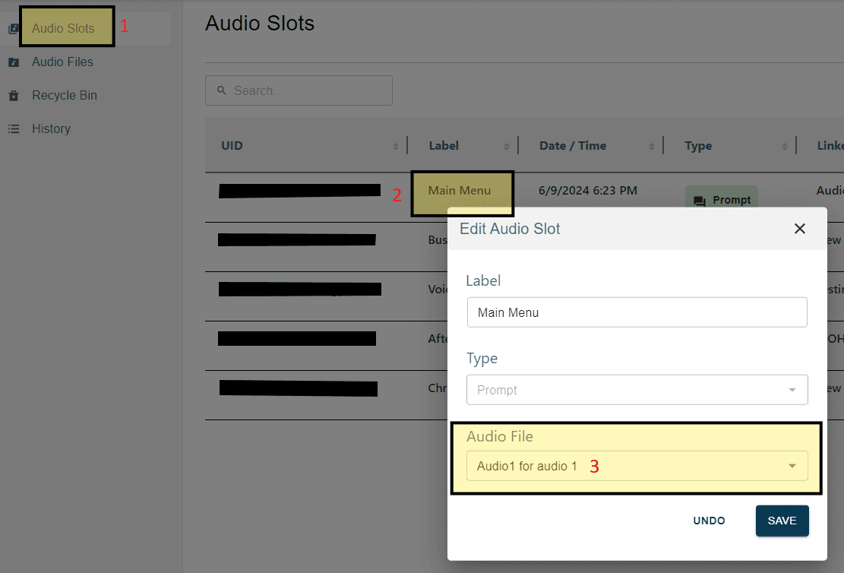Click the Audio Slots sidebar icon
This screenshot has width=844, height=573.
click(14, 27)
